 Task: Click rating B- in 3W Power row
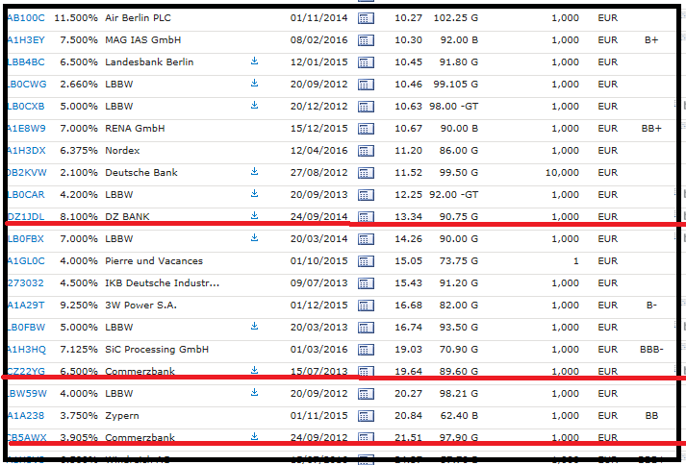tap(651, 306)
